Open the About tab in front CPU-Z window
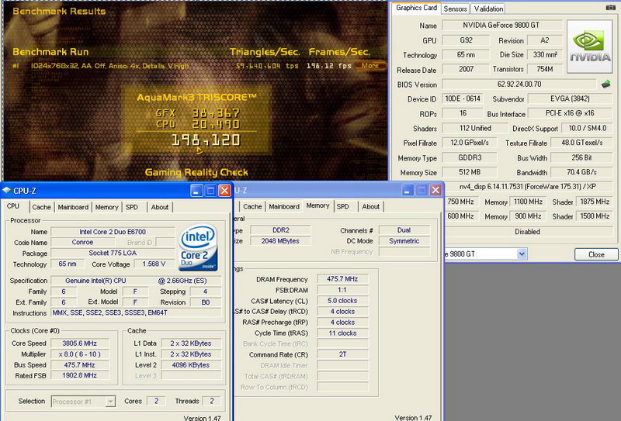The image size is (621, 421). tap(160, 207)
